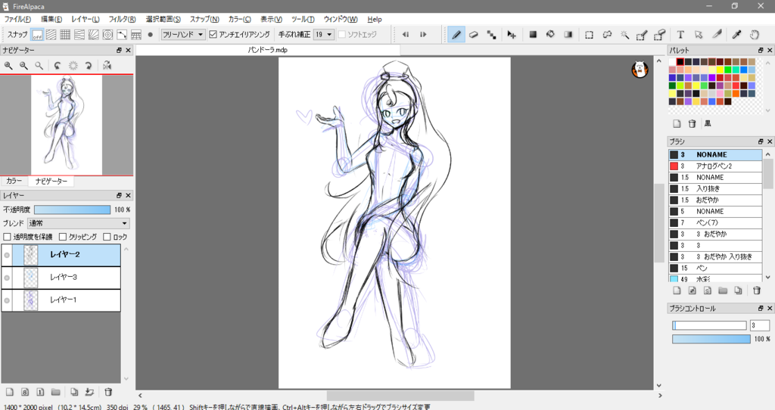Add a new 8-bit layer
Image resolution: width=775 pixels, height=410 pixels.
25,392
